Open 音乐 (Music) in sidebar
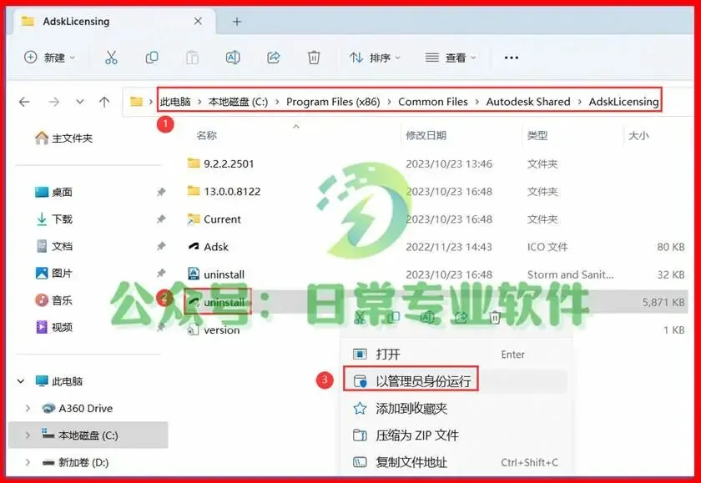This screenshot has height=483, width=701. coord(53,300)
